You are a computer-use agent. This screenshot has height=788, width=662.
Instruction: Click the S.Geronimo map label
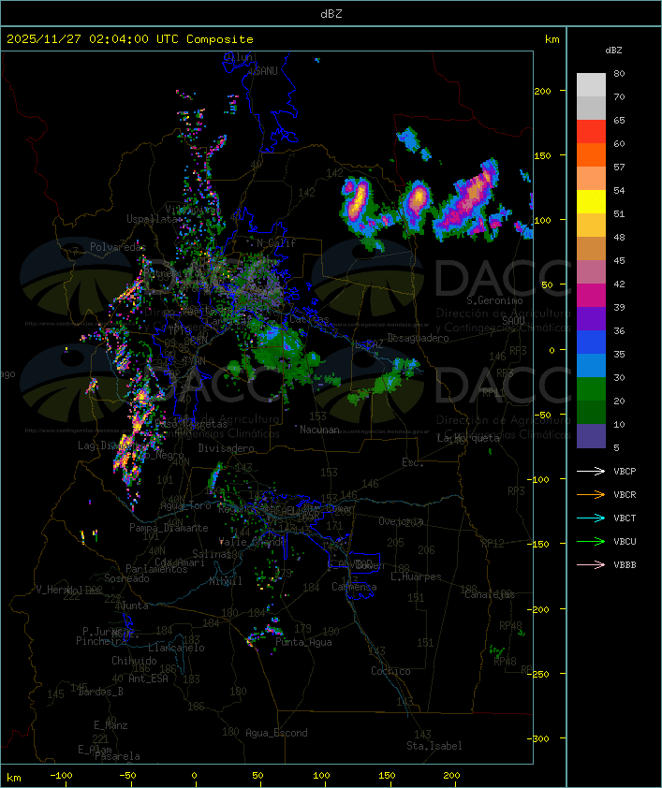pyautogui.click(x=494, y=300)
